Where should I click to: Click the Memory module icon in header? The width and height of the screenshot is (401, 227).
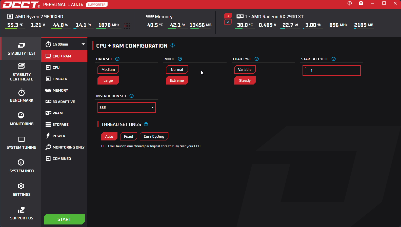pyautogui.click(x=150, y=16)
